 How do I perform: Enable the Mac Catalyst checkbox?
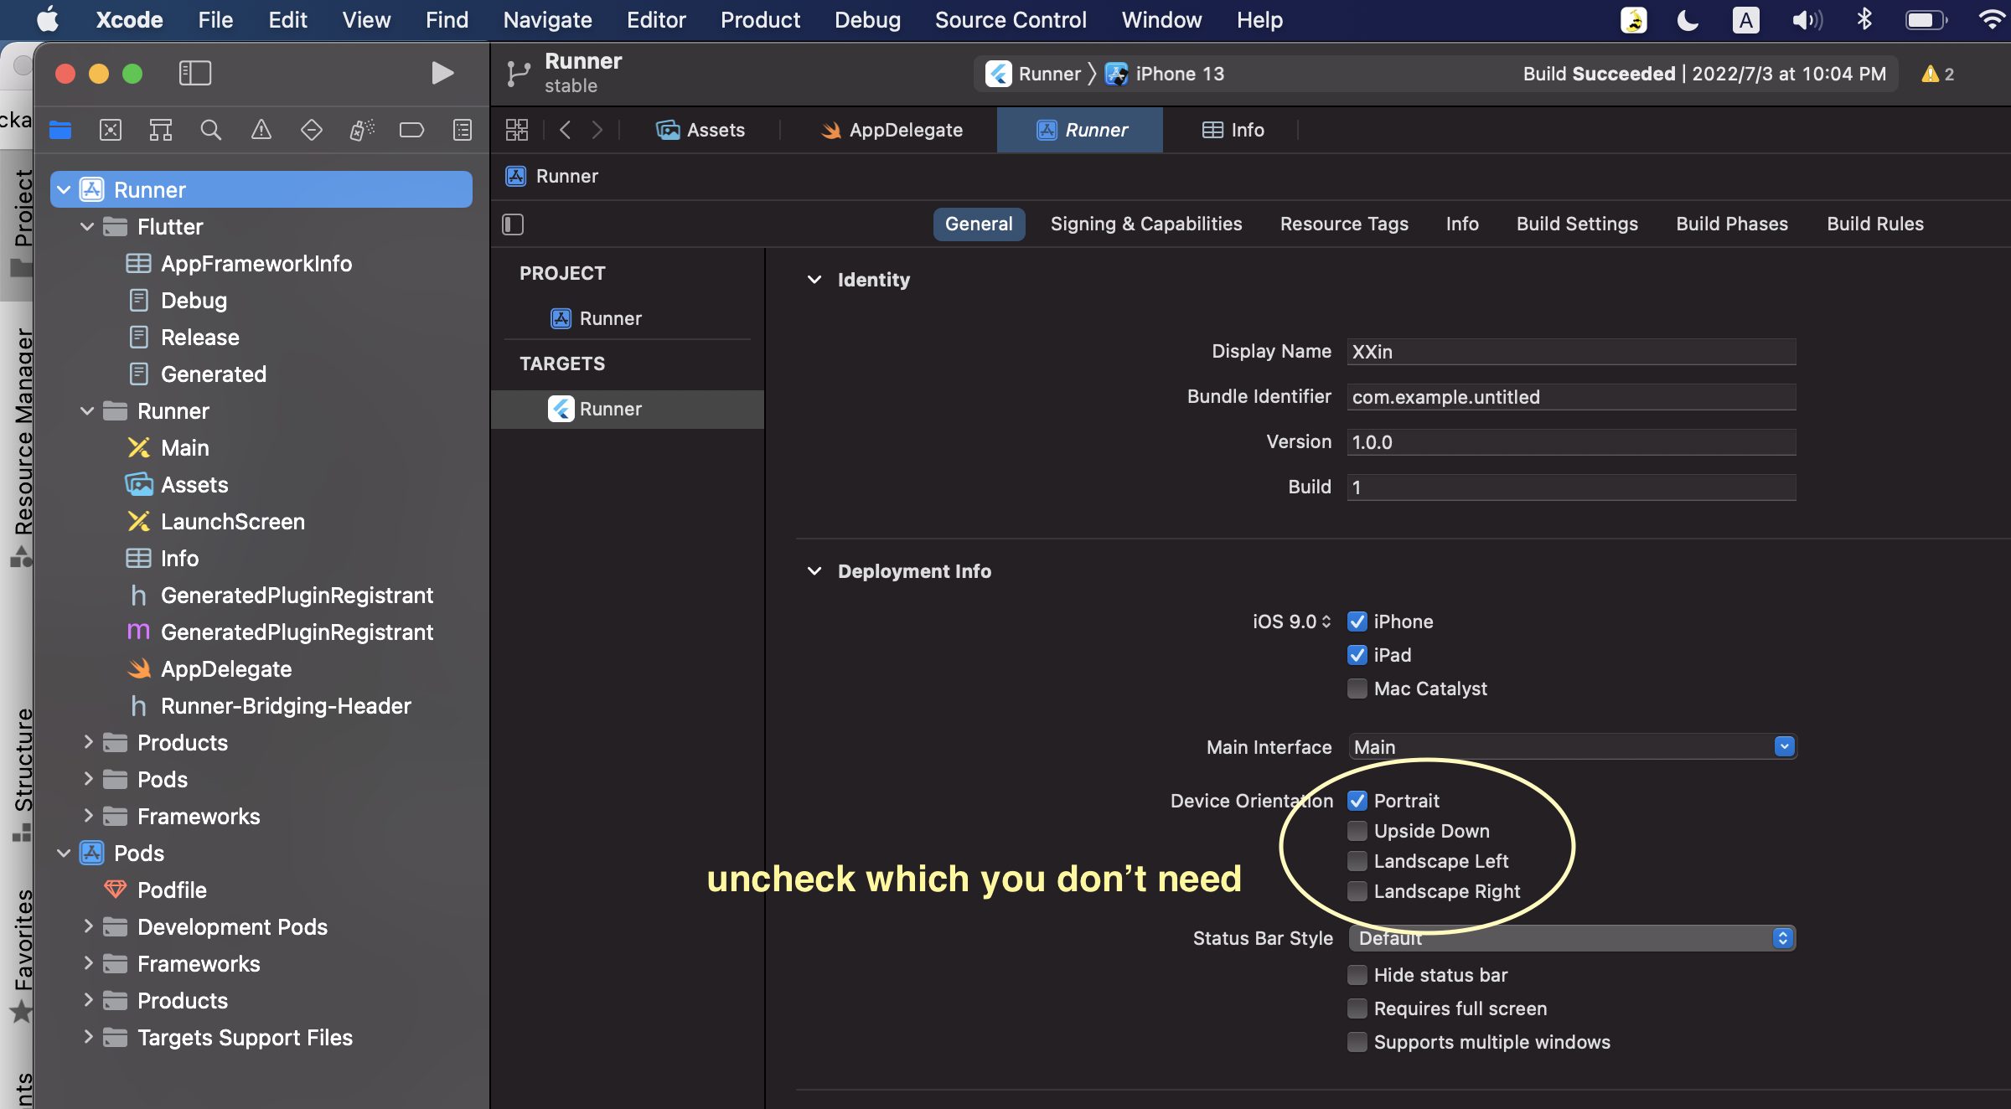1357,689
